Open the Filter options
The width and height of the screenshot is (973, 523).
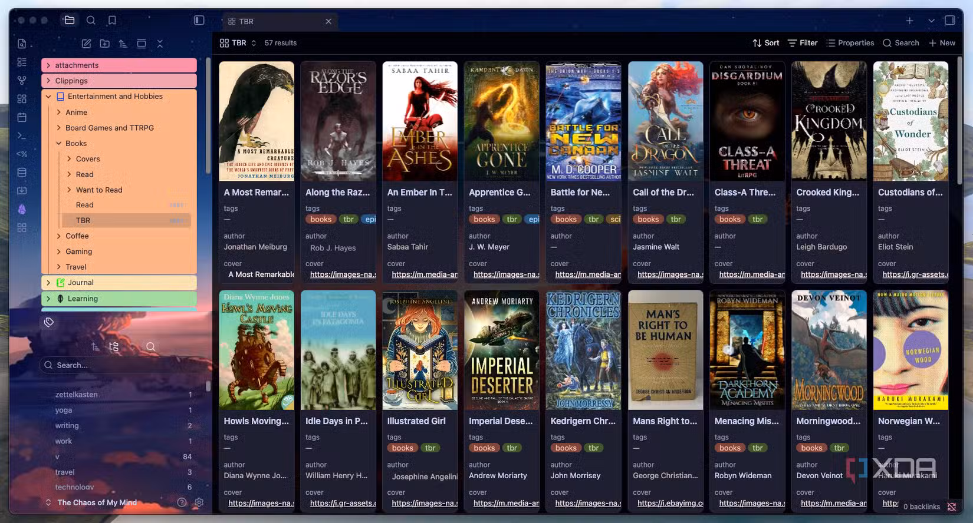click(x=803, y=43)
